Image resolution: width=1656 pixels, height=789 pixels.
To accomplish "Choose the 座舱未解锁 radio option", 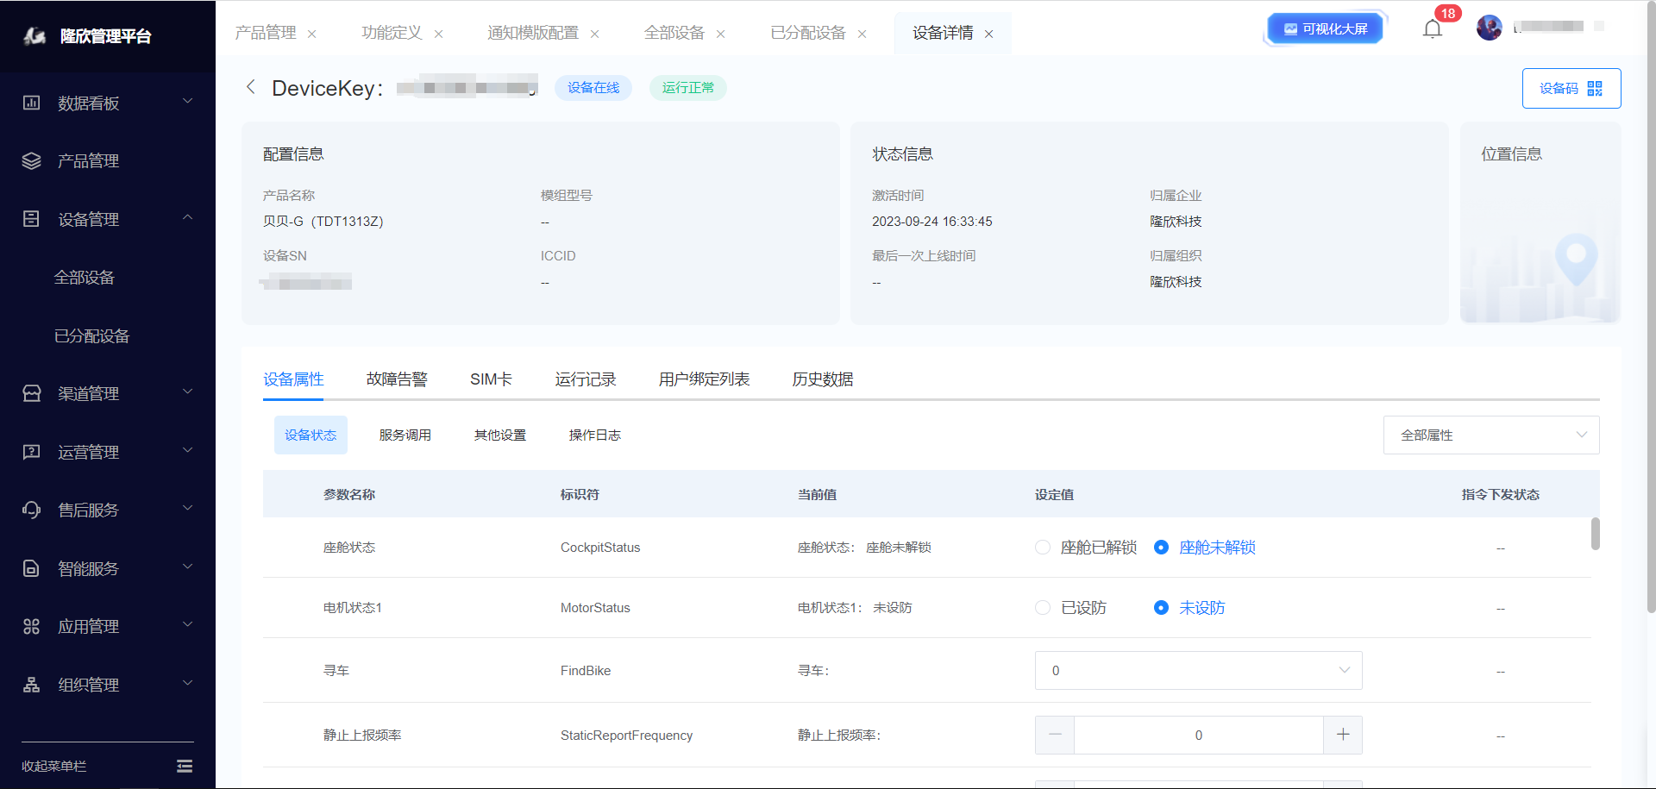I will [x=1161, y=548].
